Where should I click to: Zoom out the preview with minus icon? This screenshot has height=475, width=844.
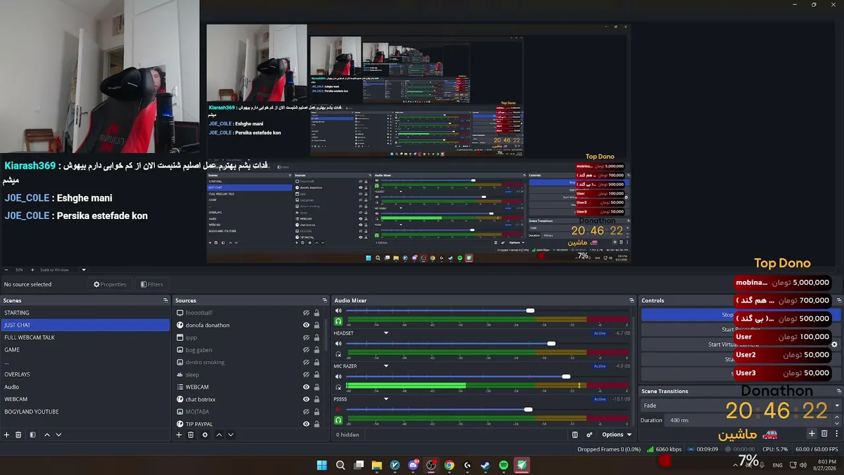click(7, 270)
